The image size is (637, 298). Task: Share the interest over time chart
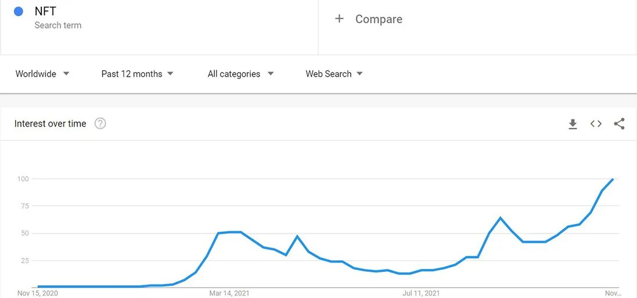(x=619, y=124)
